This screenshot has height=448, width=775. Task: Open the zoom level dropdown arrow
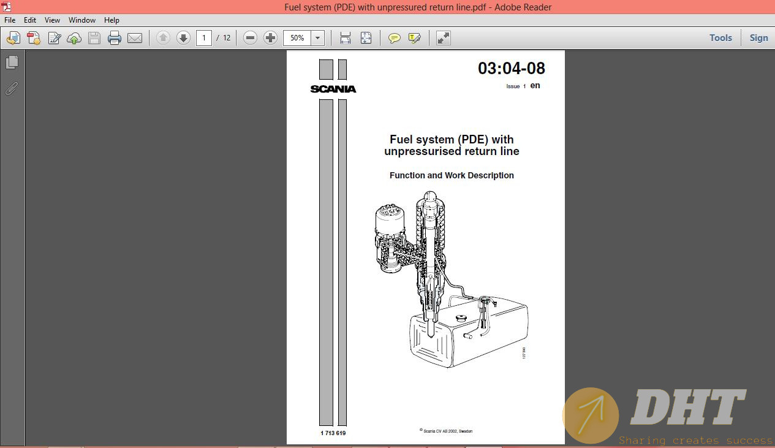tap(317, 38)
